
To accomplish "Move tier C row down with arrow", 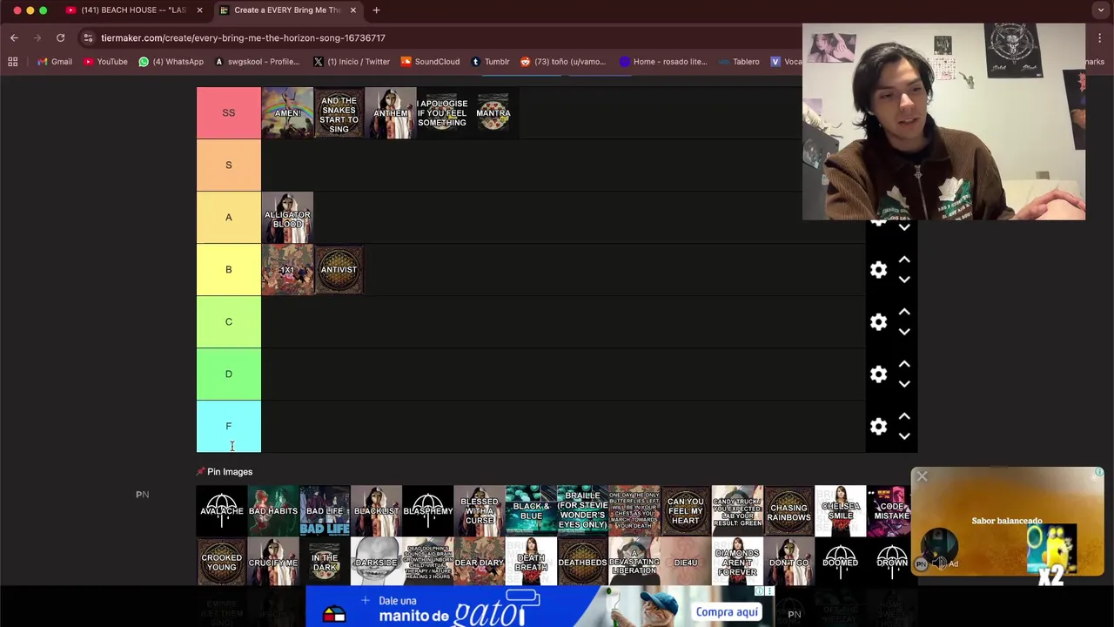I will point(904,332).
